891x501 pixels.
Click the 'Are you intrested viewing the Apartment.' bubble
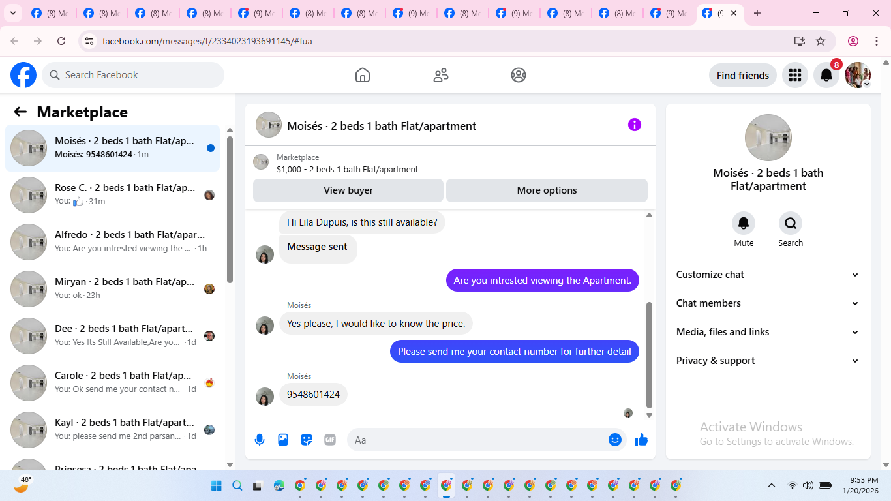(x=543, y=281)
